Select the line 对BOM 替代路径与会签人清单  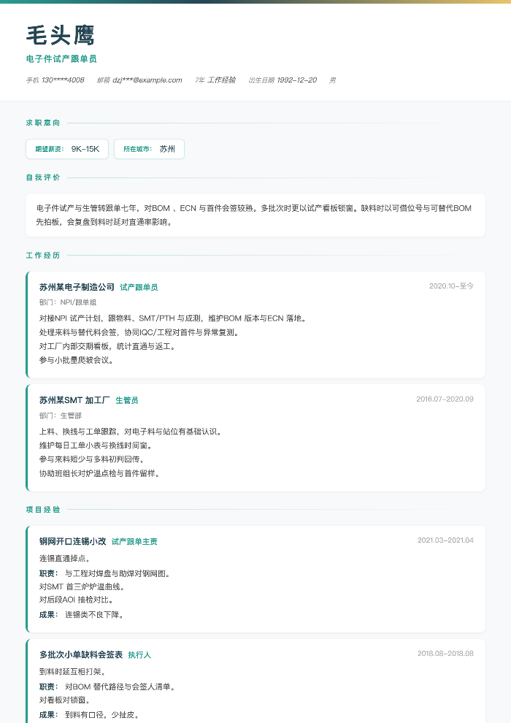click(x=121, y=687)
